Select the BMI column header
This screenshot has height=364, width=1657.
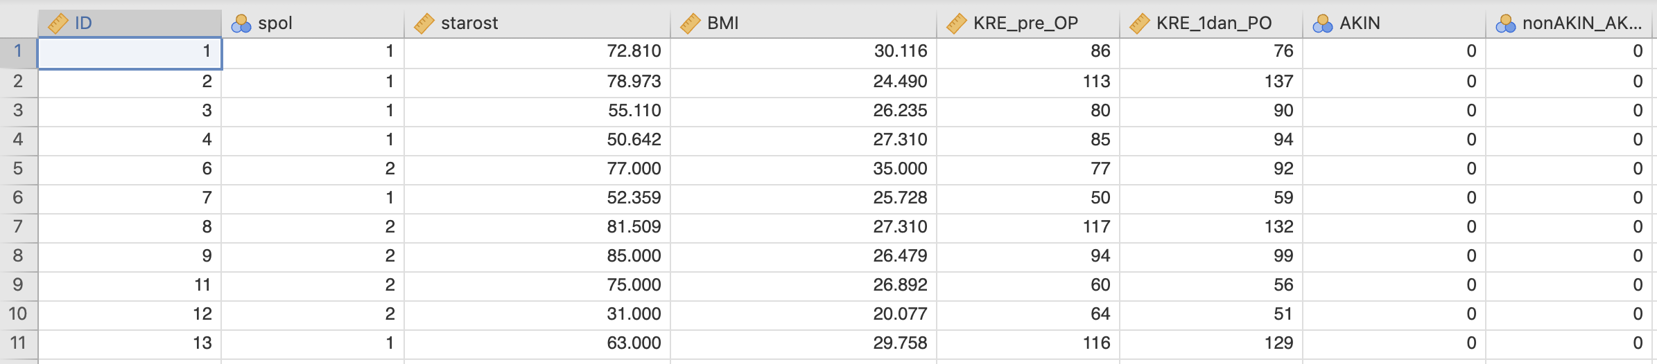point(804,24)
